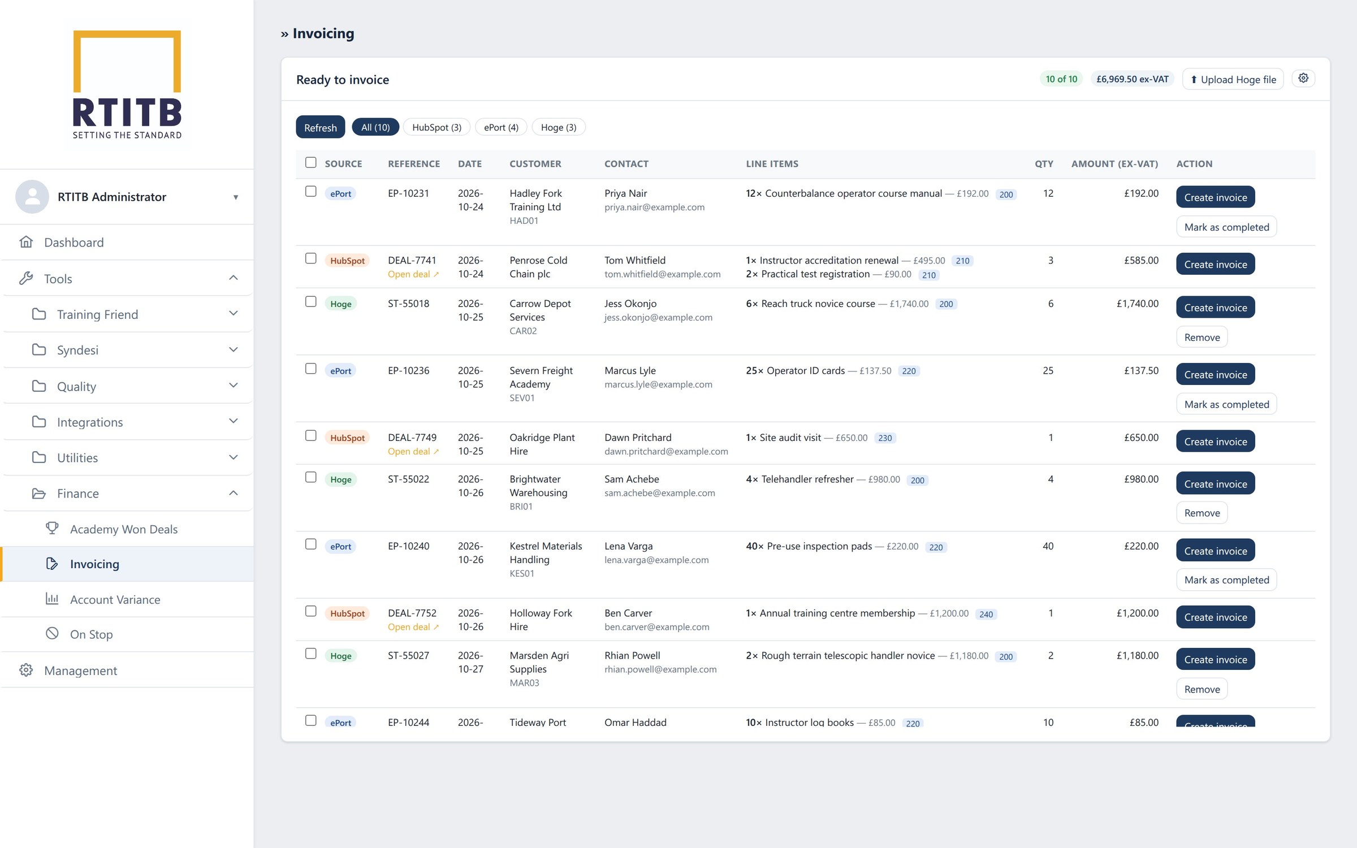This screenshot has width=1357, height=848.
Task: Check the DEAL-7741 Penrose Cold Chain checkbox
Action: click(310, 258)
